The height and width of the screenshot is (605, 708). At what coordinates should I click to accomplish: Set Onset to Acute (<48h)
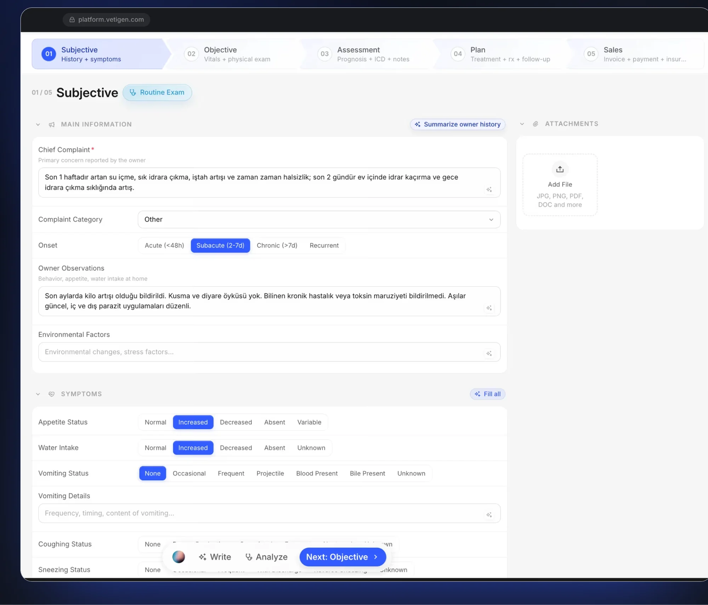[164, 246]
